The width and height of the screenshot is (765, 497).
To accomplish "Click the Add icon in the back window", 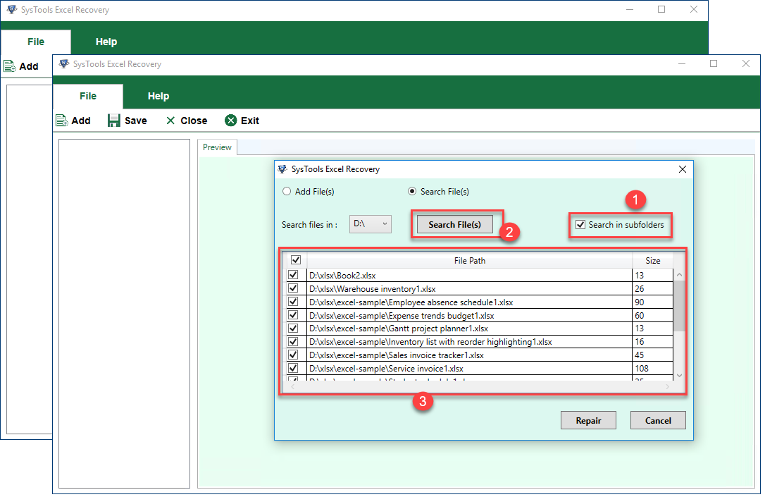I will [10, 66].
